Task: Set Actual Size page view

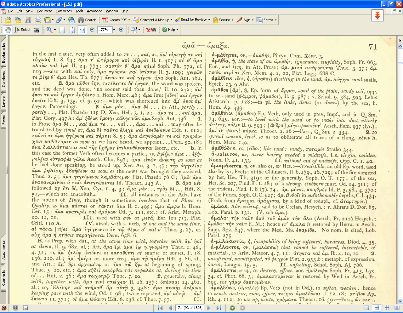Action: pos(62,30)
